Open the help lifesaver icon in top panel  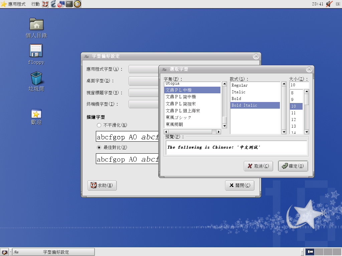click(x=45, y=4)
